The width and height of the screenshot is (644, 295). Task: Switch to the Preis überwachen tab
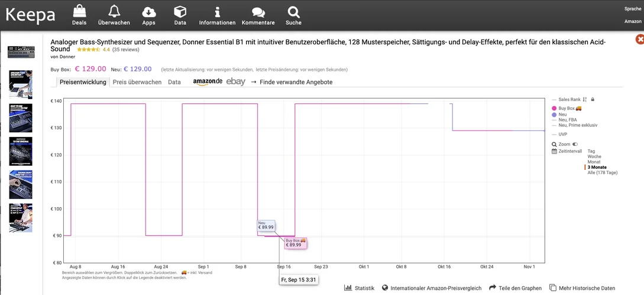(x=137, y=82)
